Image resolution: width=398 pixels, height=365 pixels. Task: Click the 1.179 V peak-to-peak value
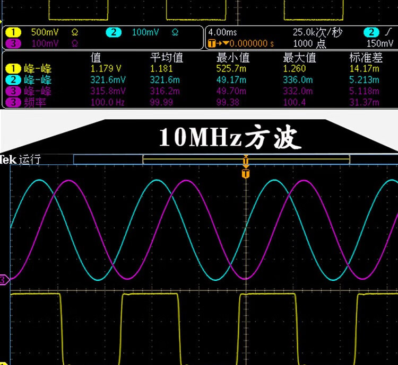click(x=106, y=68)
